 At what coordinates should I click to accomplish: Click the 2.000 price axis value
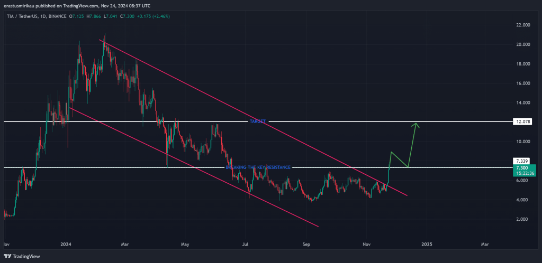(x=522, y=219)
